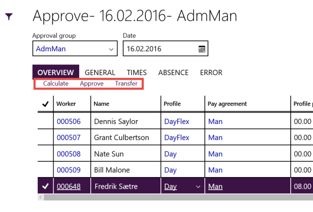The width and height of the screenshot is (313, 212).
Task: Open the calendar date picker icon
Action: [x=202, y=49]
